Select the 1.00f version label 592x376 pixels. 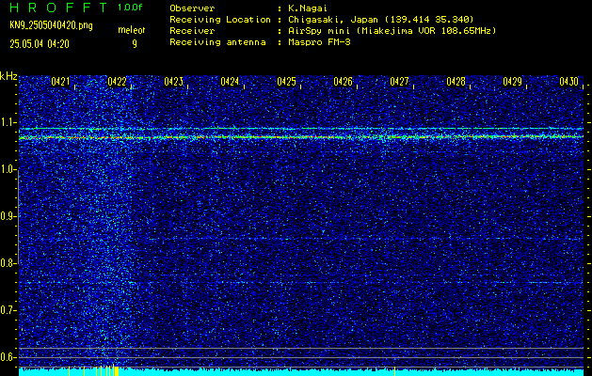click(130, 8)
